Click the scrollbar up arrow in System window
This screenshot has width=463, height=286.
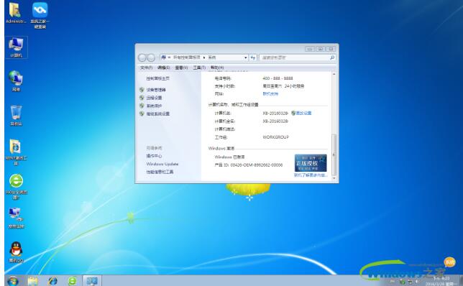[x=334, y=74]
